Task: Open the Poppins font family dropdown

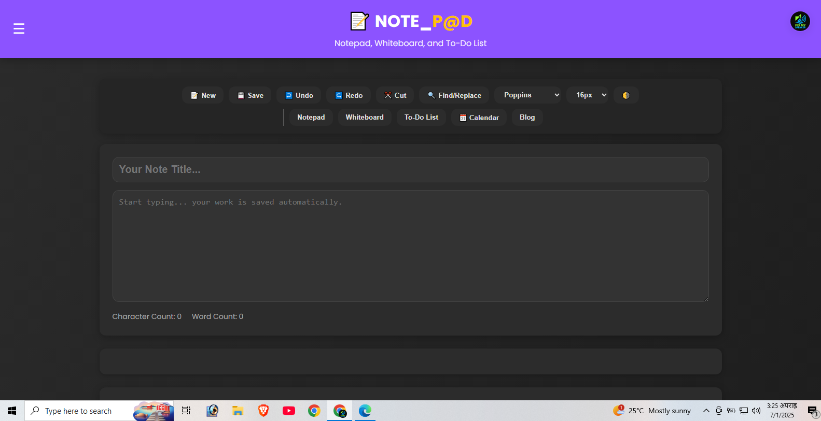Action: pyautogui.click(x=527, y=95)
